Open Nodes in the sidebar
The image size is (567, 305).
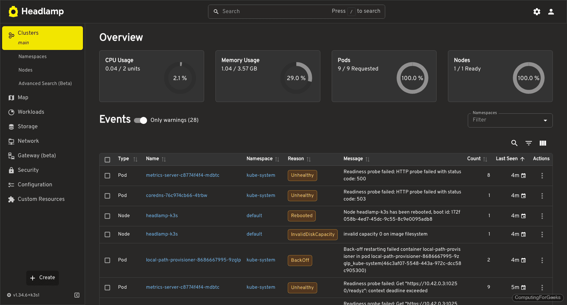click(x=26, y=70)
